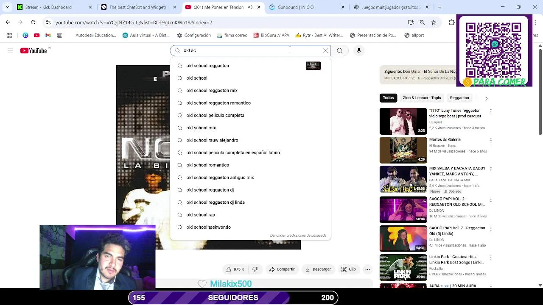Open the apps grid bookmark icon
The height and width of the screenshot is (305, 543).
(9, 36)
